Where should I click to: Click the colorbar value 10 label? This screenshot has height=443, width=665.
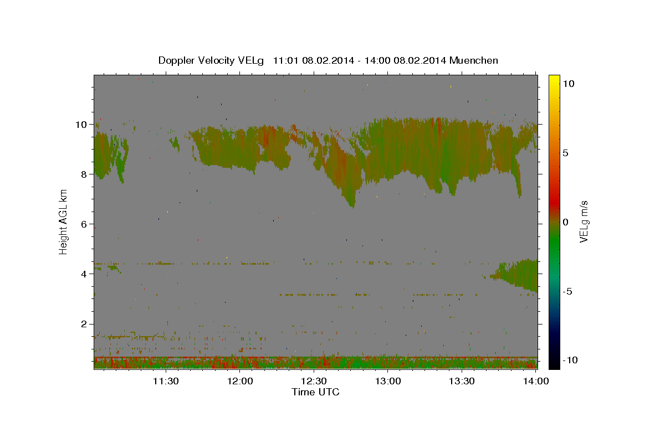[568, 84]
